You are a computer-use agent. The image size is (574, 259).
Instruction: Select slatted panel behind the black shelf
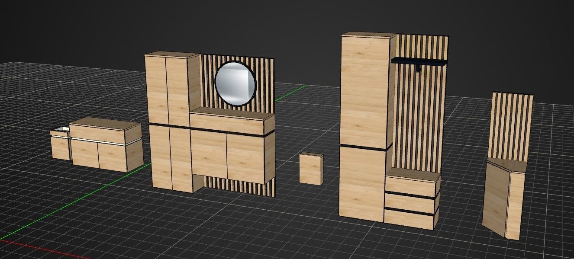click(x=418, y=104)
